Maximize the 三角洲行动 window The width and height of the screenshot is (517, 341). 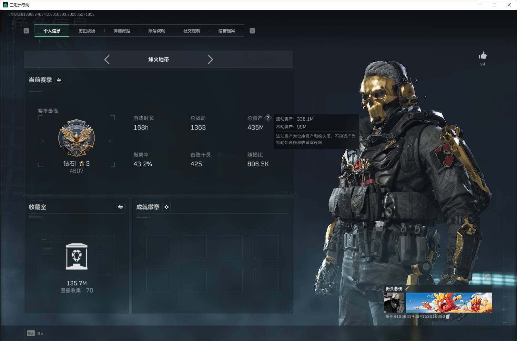[494, 5]
